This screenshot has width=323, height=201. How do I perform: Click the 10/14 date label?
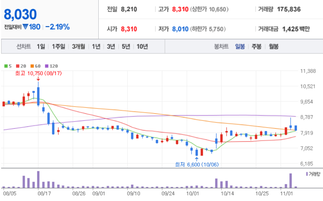click(x=227, y=194)
